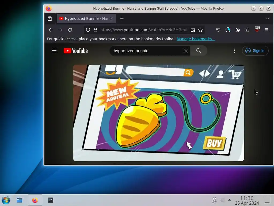Maximize the Firefox window
This screenshot has width=274, height=206.
click(x=261, y=8)
